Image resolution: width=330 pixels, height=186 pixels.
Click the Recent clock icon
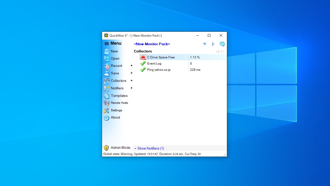coord(106,66)
